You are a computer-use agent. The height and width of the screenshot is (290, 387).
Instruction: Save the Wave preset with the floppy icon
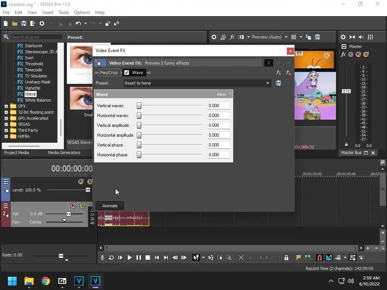(279, 83)
